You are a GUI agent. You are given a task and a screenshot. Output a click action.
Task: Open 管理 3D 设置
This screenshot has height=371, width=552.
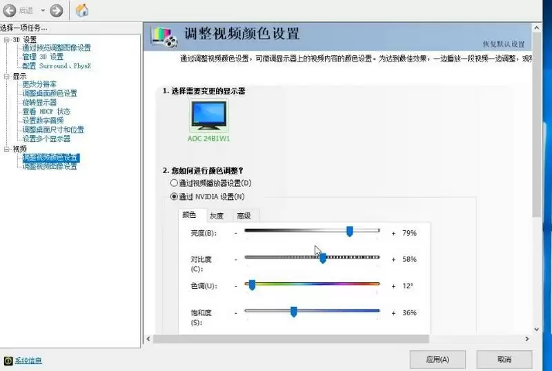(43, 57)
